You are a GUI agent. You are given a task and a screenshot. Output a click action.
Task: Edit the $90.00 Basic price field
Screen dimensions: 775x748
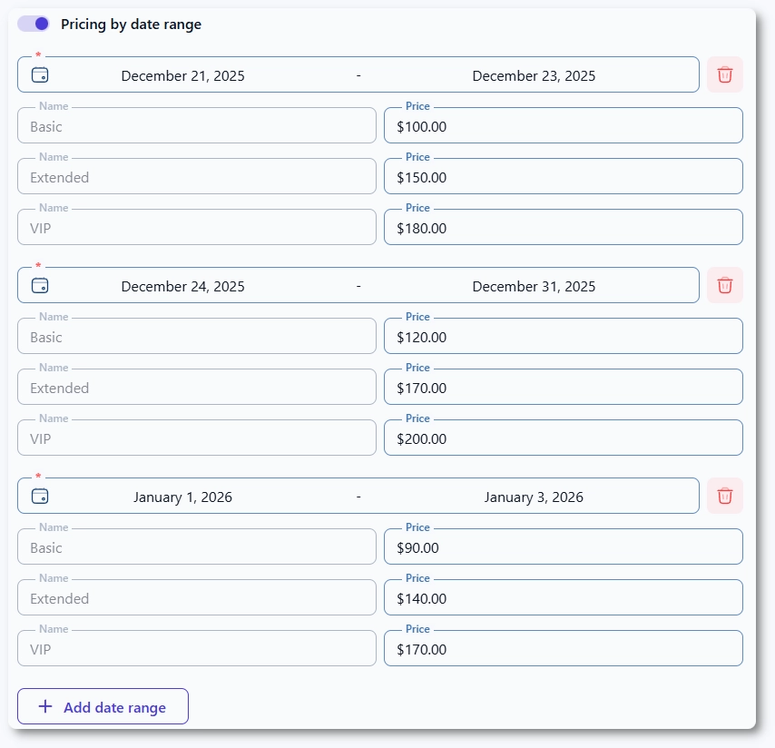click(563, 548)
